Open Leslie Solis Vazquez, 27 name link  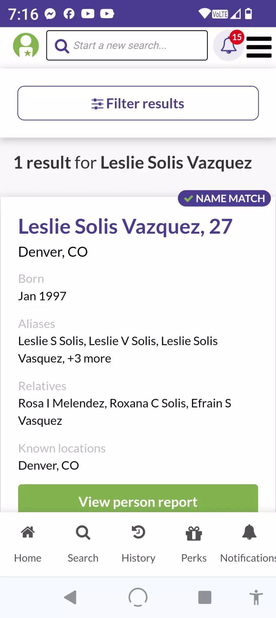[125, 227]
